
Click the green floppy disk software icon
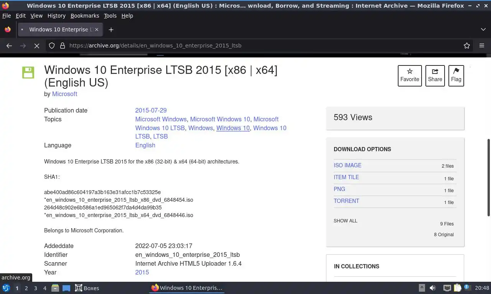click(28, 72)
